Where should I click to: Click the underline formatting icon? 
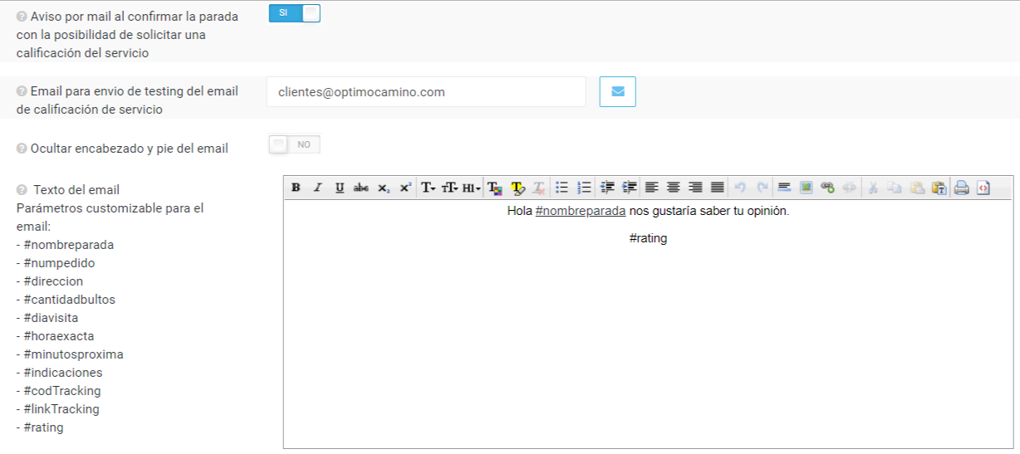tap(339, 188)
